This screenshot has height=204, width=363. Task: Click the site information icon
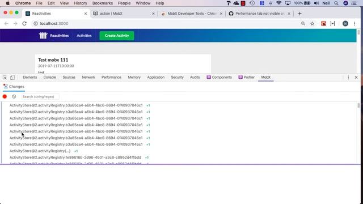35,24
